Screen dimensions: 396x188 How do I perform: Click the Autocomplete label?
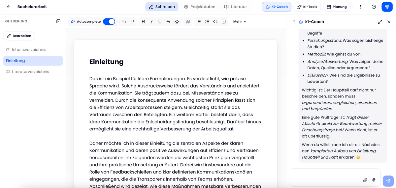click(x=89, y=21)
